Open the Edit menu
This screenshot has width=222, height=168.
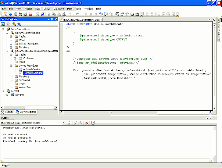click(x=11, y=9)
